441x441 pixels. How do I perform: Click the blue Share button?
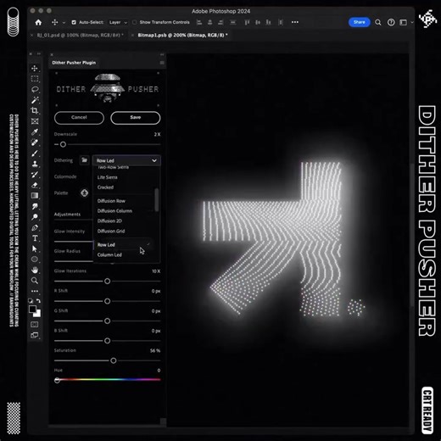(x=360, y=22)
